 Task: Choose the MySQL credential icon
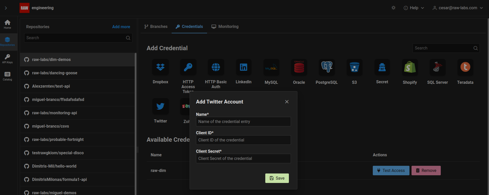(271, 68)
